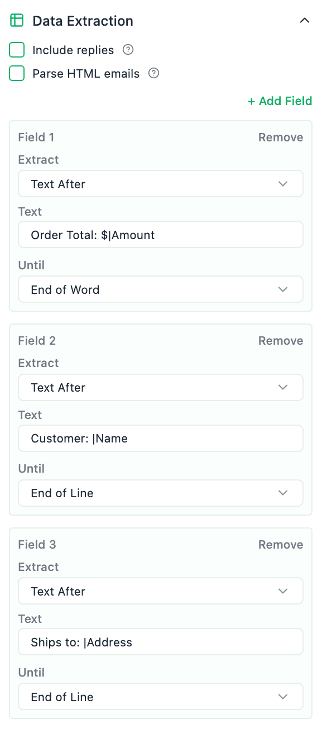Open the Extract dropdown for Field 3
The height and width of the screenshot is (733, 327).
tap(161, 591)
